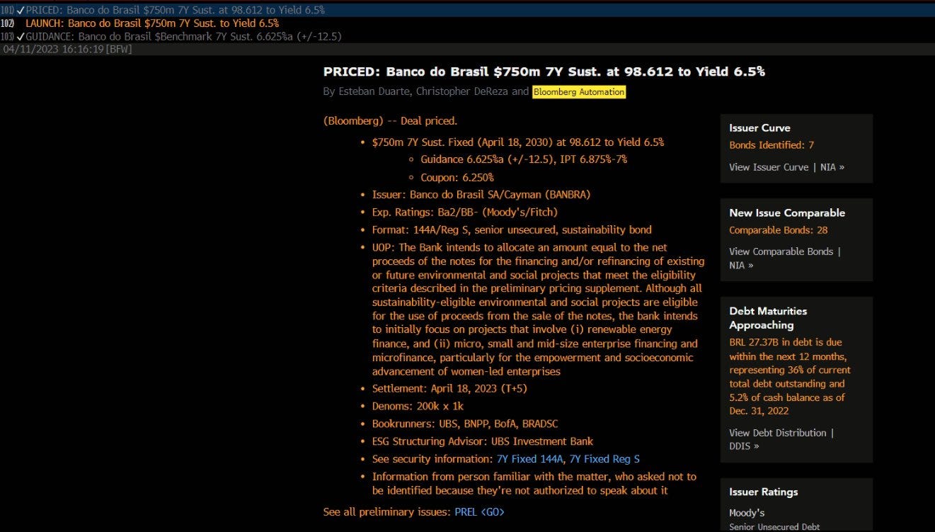This screenshot has height=532, width=935.
Task: Click the (Bloomberg) -- Deal priced. line
Action: pos(390,120)
